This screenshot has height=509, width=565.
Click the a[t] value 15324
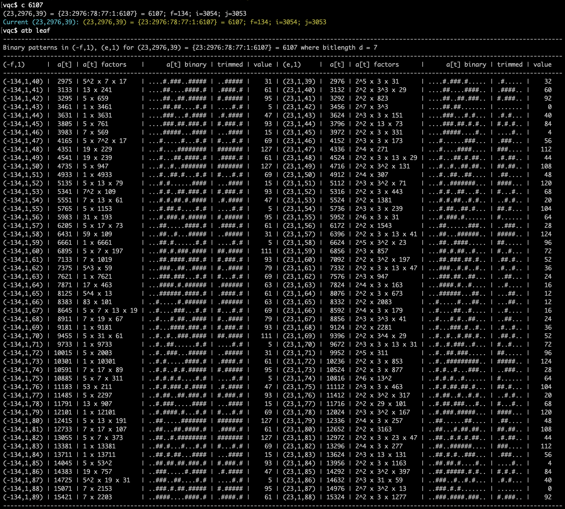[x=335, y=497]
